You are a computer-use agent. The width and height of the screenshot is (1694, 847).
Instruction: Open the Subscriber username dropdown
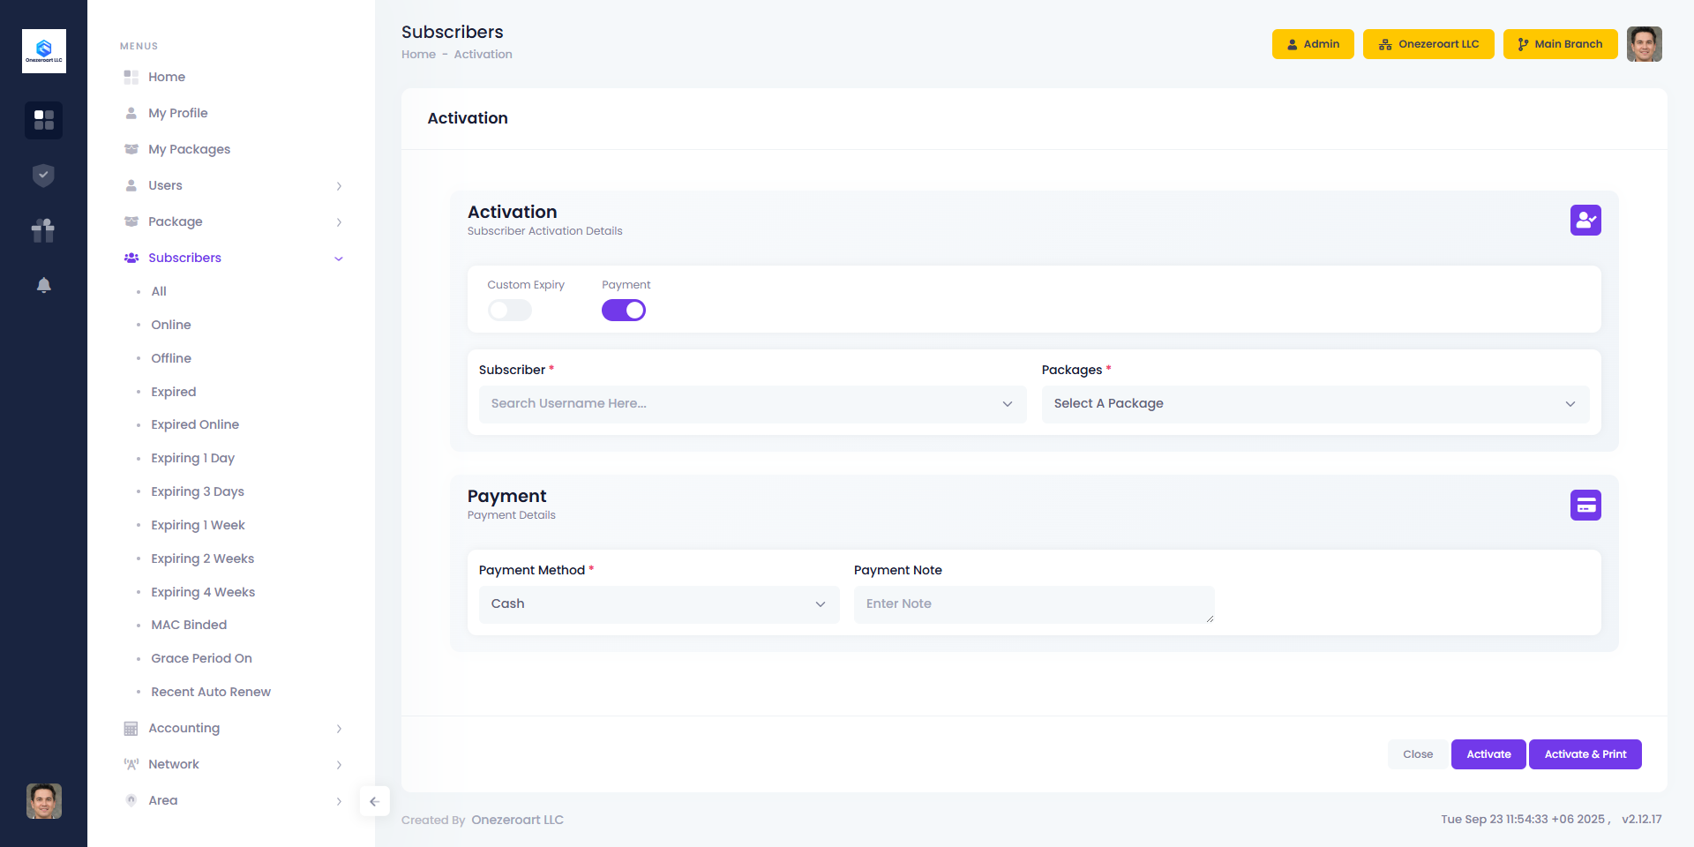752,404
